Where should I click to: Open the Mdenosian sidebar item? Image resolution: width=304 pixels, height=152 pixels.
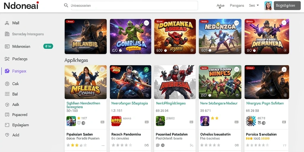[x=21, y=47]
